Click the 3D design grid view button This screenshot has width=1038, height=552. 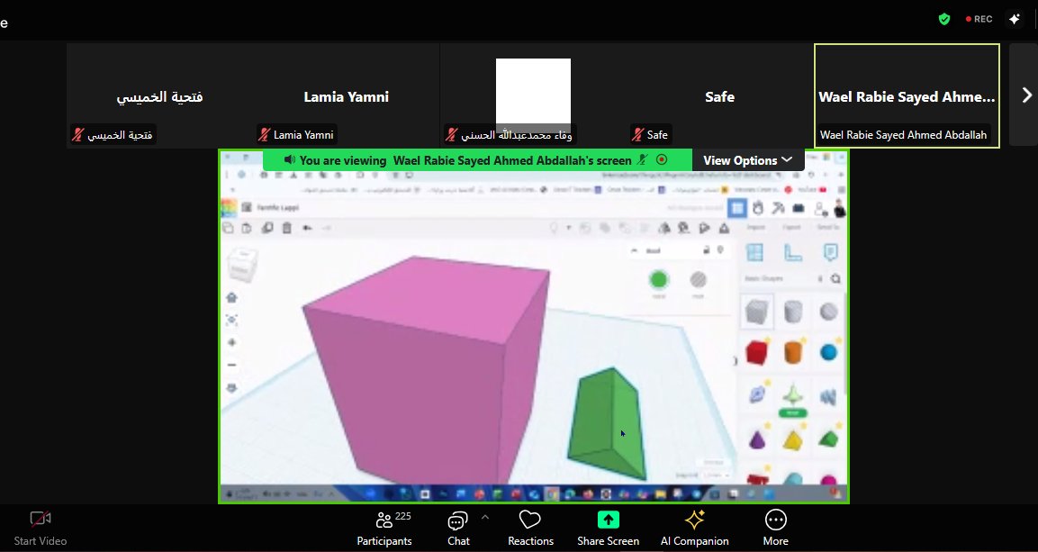click(x=736, y=209)
